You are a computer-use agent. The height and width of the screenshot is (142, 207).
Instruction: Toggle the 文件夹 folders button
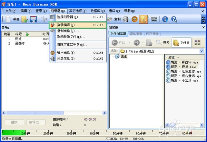pyautogui.click(x=181, y=43)
